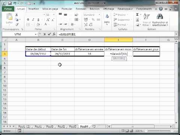Click the macro record icon in status bar
Screen dimensions: 180x135
tap(19, 131)
